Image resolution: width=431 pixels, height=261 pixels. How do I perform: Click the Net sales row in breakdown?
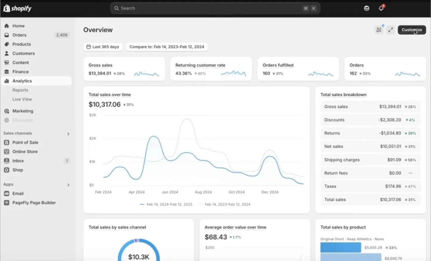[370, 146]
